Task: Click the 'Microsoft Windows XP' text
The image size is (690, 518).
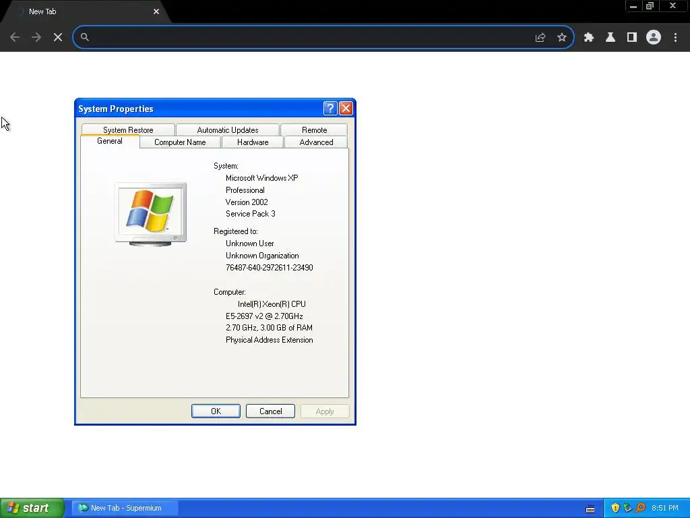Action: 262,178
